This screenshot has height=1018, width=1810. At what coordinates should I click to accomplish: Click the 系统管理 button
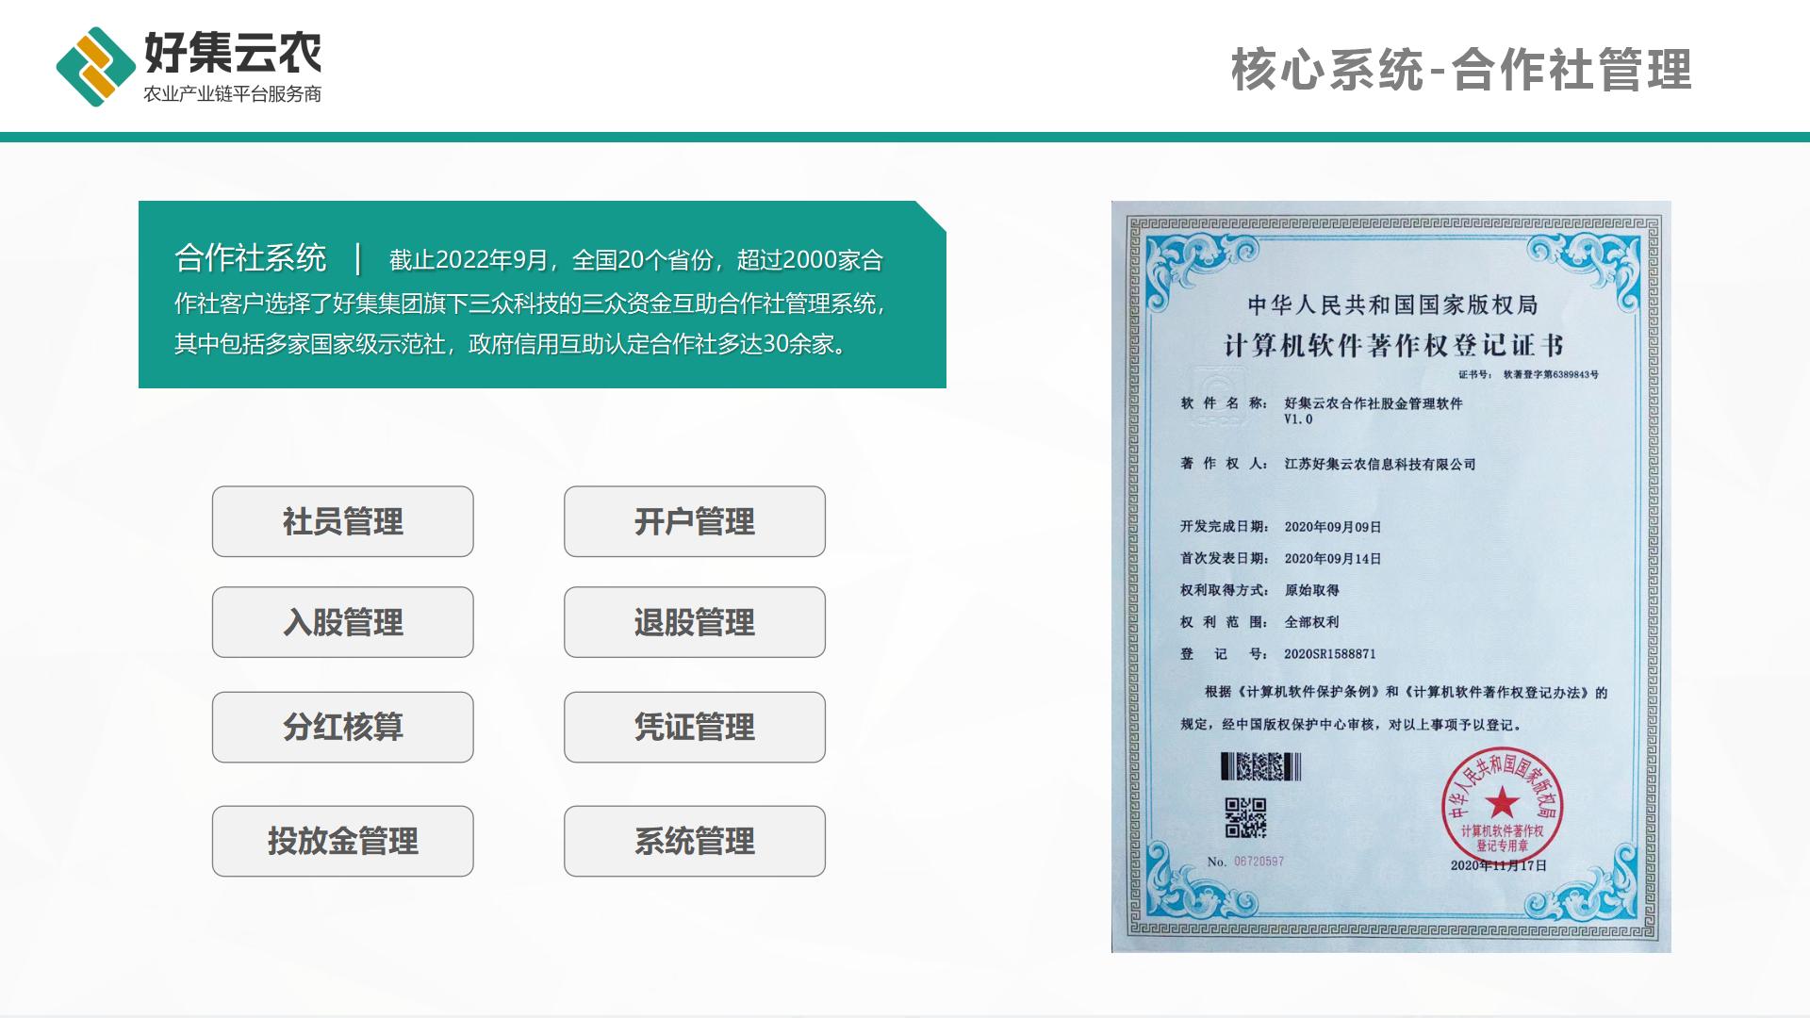tap(694, 841)
